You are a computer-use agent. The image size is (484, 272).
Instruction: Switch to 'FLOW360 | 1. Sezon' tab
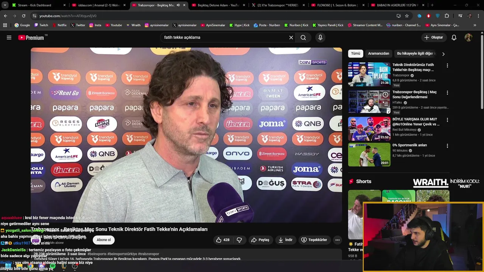338,5
